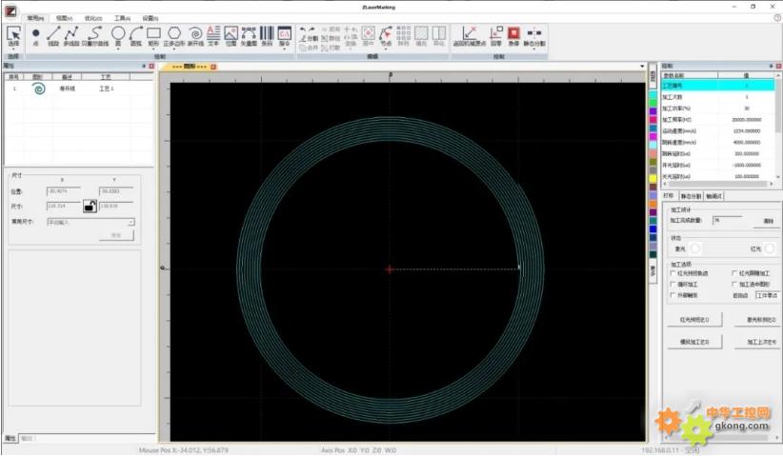Pick the yellow pen color swatch
The width and height of the screenshot is (783, 456).
click(652, 179)
